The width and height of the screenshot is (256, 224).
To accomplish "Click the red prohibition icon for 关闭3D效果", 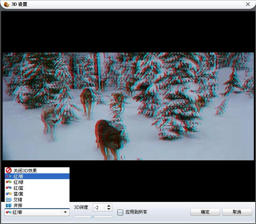I will pos(9,170).
